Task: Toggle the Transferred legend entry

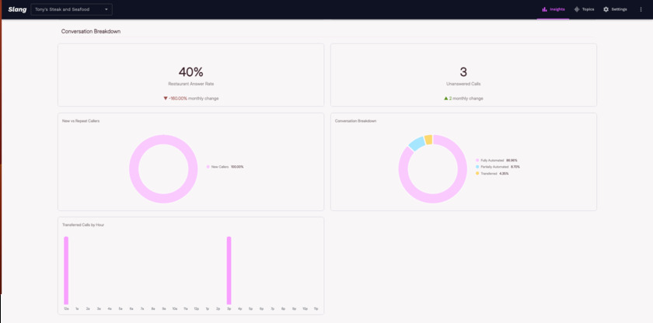Action: 492,173
